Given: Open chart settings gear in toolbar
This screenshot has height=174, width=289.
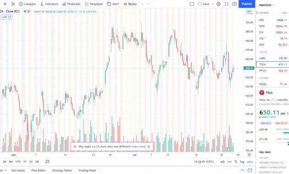Looking at the screenshot, I should tap(218, 4).
